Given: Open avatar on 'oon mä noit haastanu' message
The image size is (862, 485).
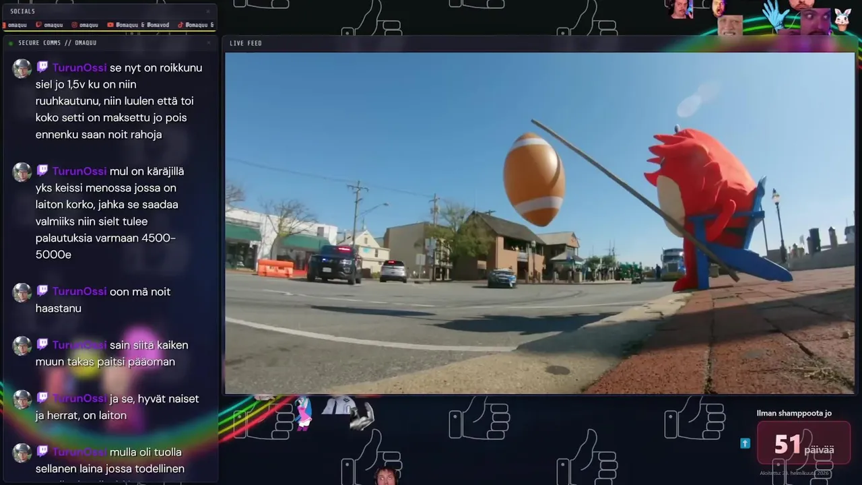Looking at the screenshot, I should pos(22,292).
